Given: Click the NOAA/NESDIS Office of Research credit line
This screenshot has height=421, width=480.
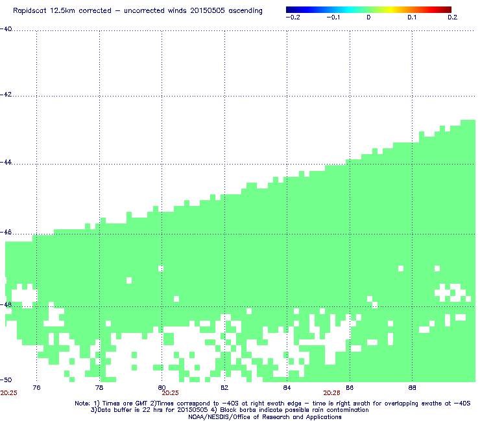Looking at the screenshot, I should pyautogui.click(x=265, y=417).
